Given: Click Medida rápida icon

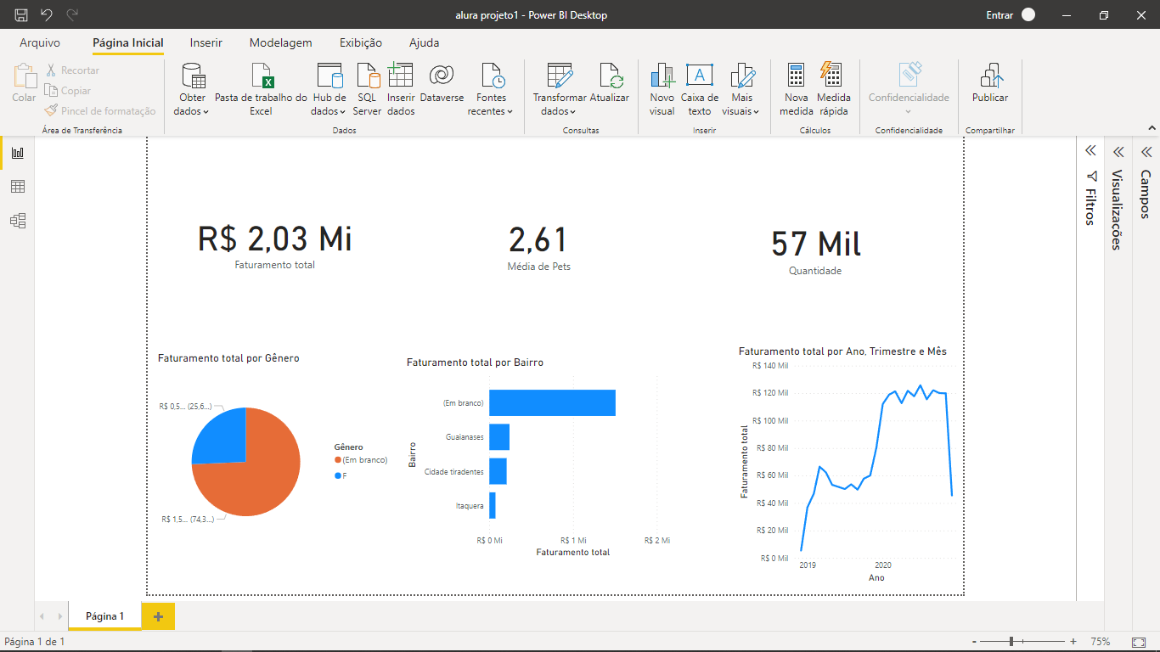Looking at the screenshot, I should 831,76.
